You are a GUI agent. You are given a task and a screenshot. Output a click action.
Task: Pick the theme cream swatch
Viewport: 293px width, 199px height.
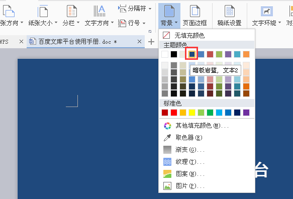182,54
